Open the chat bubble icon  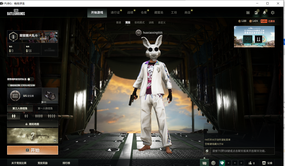(204, 163)
